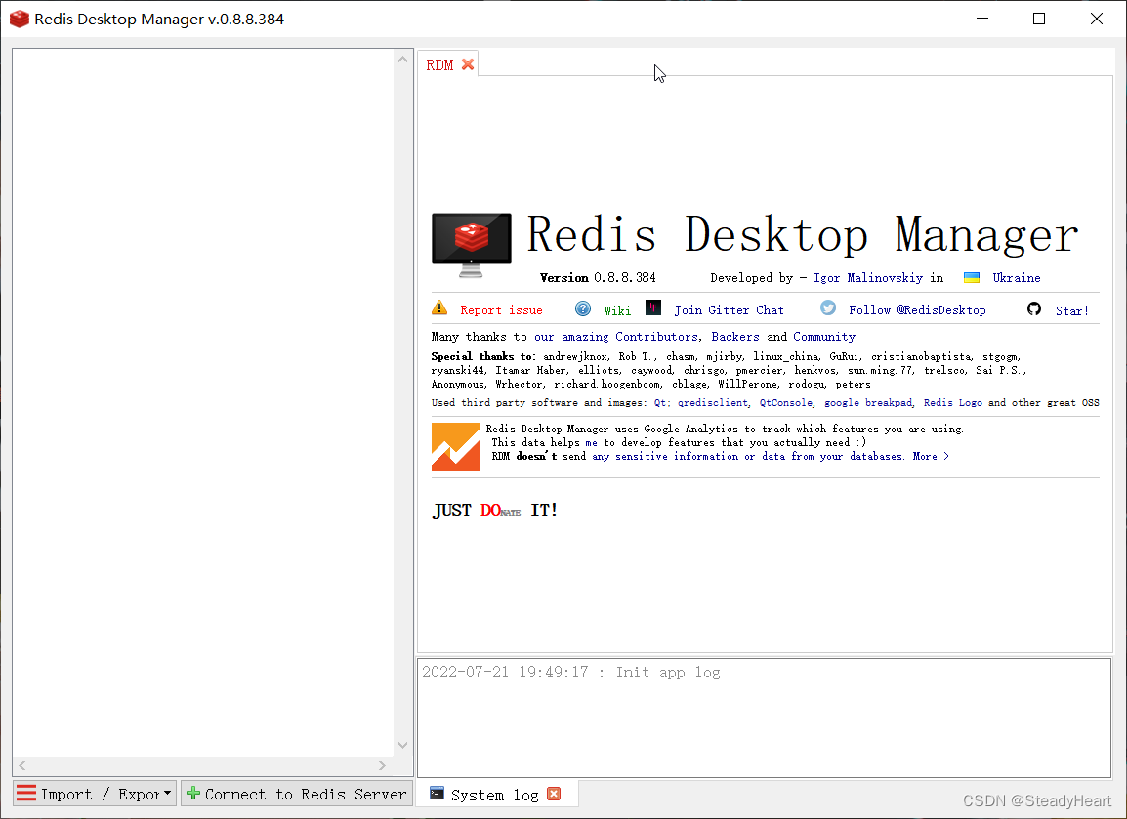Click the Twitter bird icon
The image size is (1127, 819).
point(828,308)
